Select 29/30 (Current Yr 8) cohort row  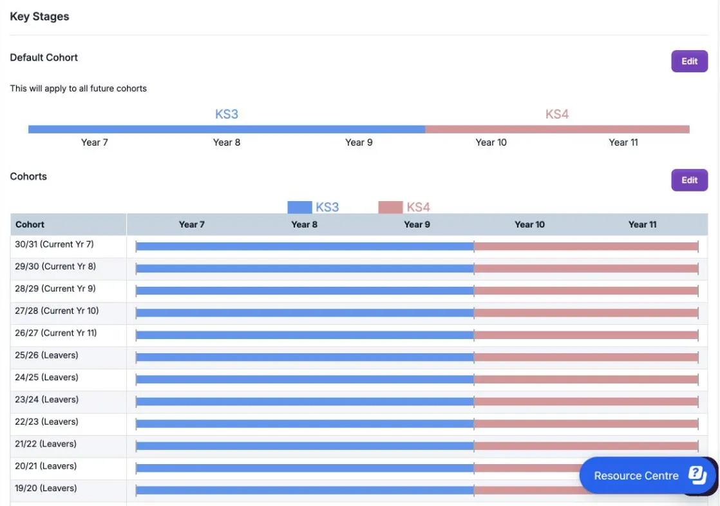[x=359, y=269]
